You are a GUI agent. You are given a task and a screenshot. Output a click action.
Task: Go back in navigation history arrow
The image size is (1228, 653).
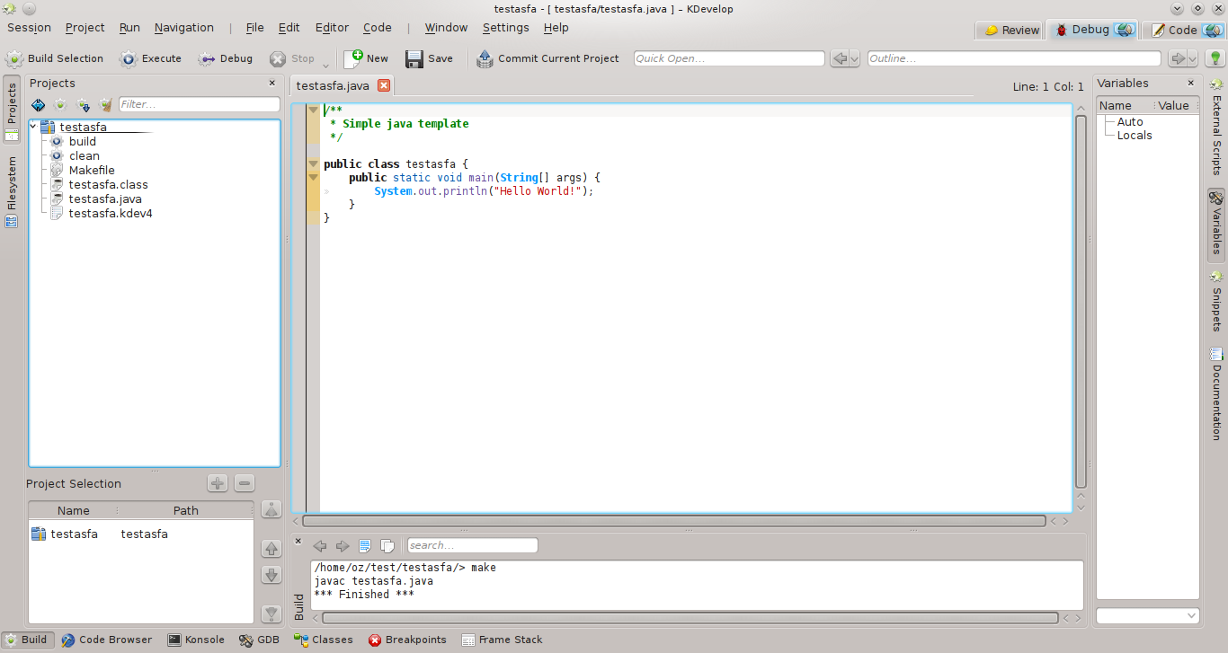(x=840, y=58)
